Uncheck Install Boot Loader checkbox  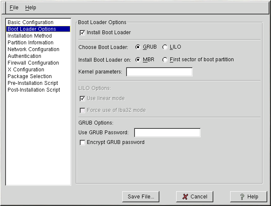(x=82, y=33)
